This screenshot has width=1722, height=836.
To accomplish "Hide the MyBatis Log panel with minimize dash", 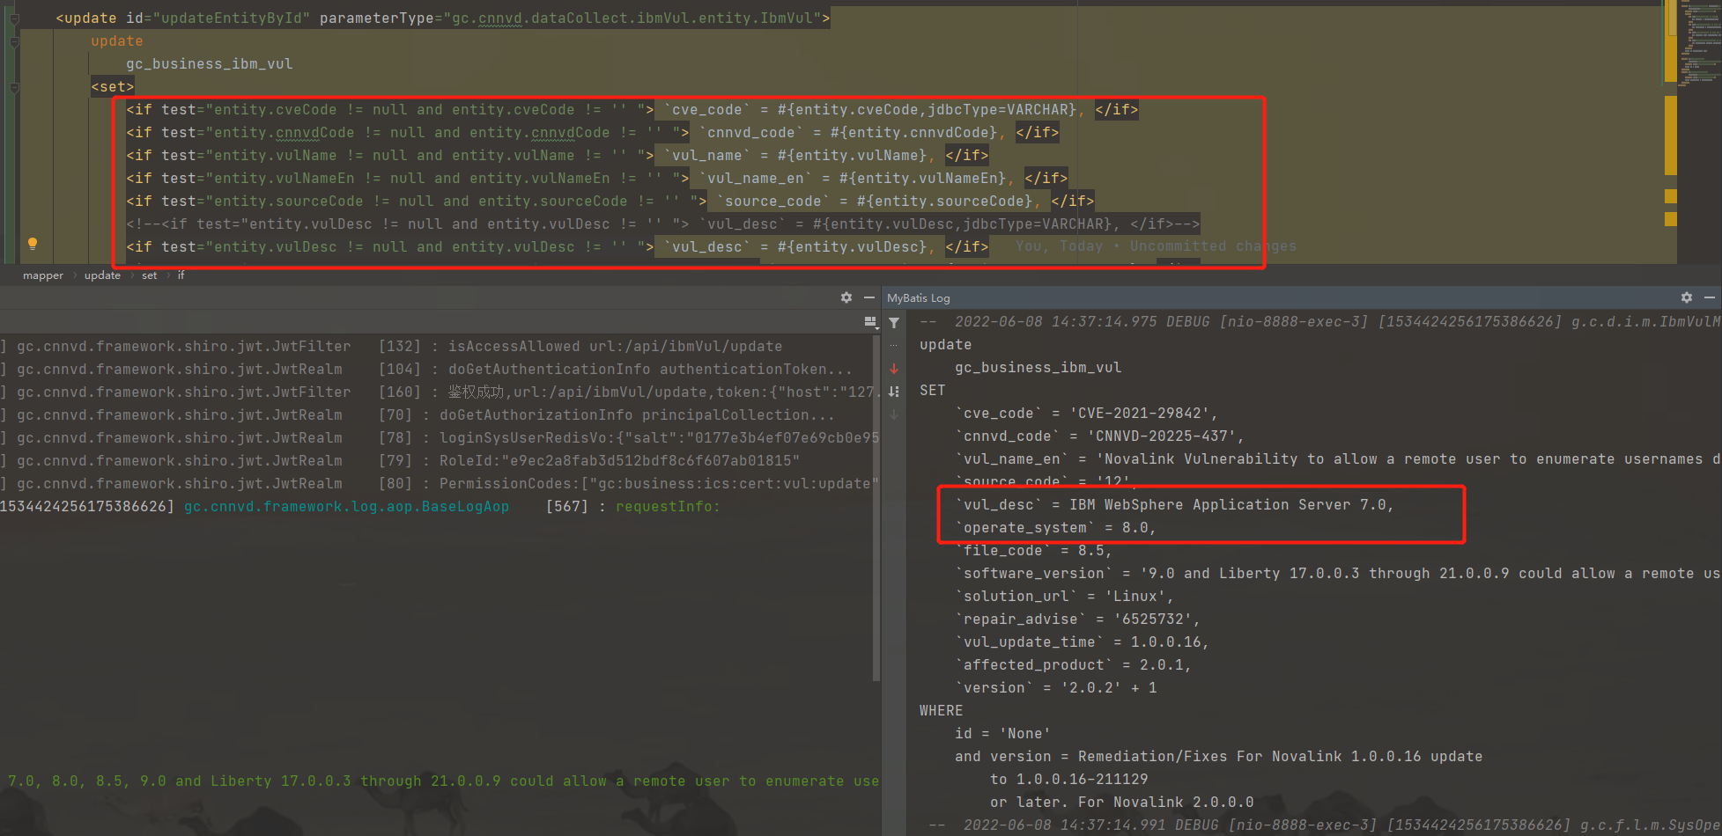I will [x=1709, y=298].
